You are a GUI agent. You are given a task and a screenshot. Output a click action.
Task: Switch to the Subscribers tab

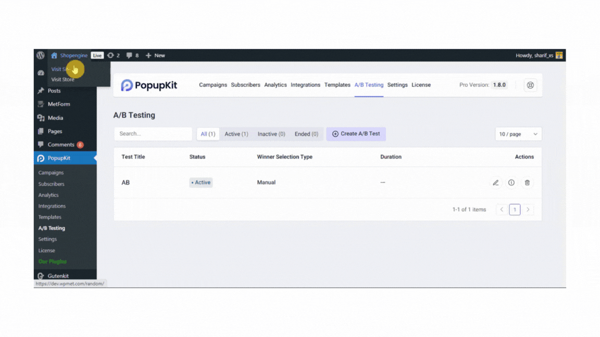[x=245, y=85]
